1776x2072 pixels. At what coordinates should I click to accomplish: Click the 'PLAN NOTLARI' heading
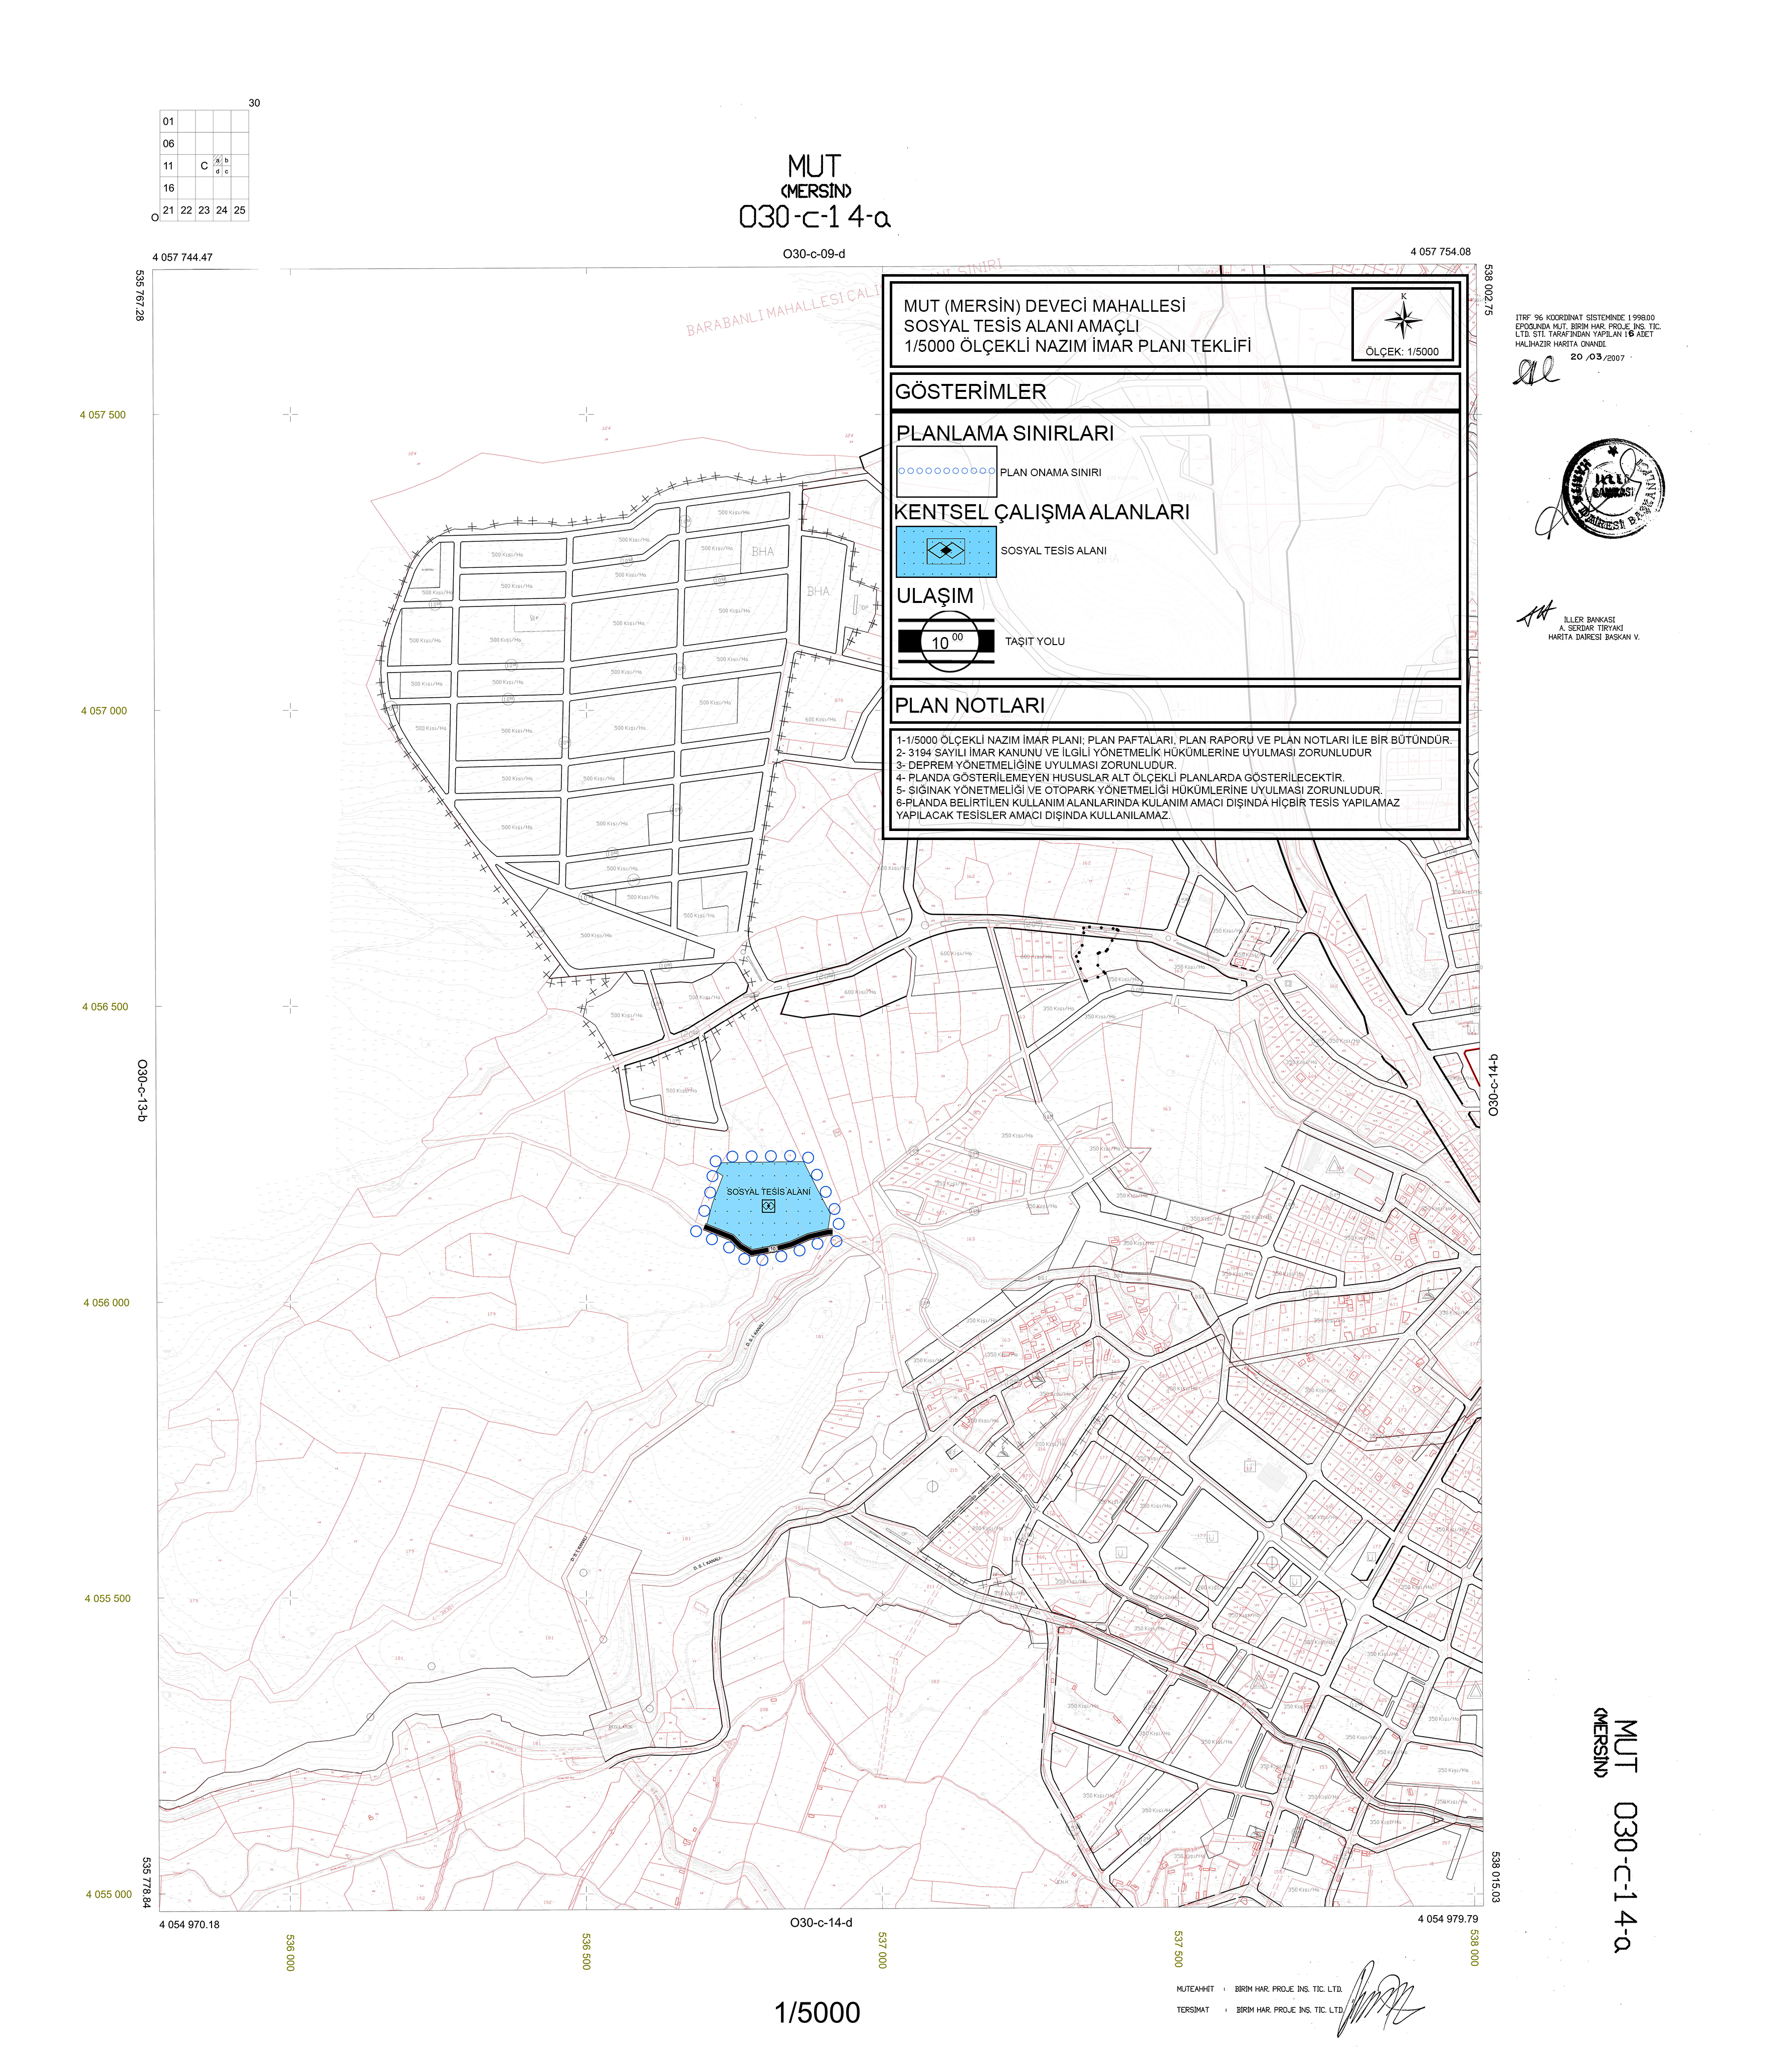coord(970,705)
